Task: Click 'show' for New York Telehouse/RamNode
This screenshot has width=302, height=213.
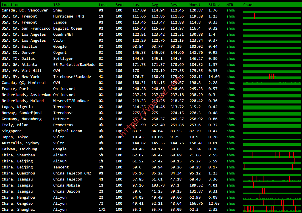Action: (x=231, y=76)
